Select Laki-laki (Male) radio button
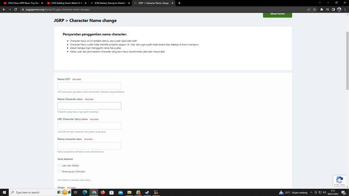 (x=59, y=166)
